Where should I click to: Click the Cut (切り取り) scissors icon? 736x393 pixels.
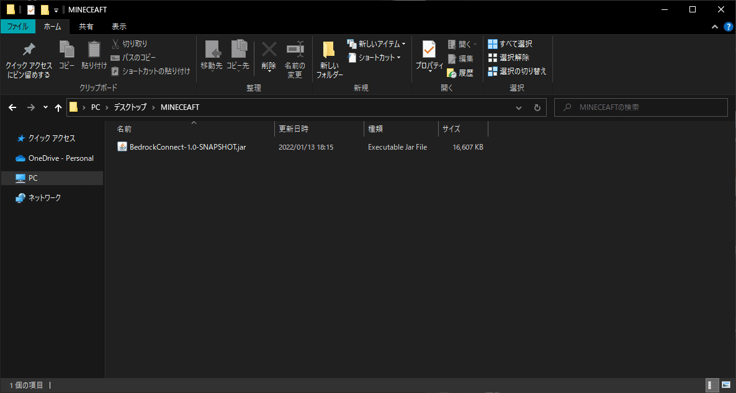(115, 43)
